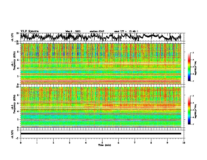Click time axis tick label "4"

[86, 143]
